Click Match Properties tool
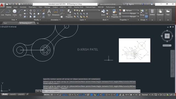Screen dimensions: 176x99 (x=115, y=13)
